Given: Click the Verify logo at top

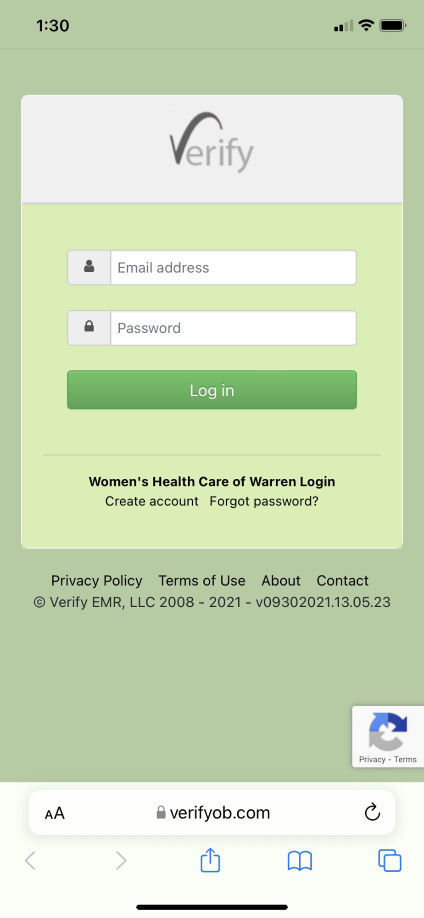Looking at the screenshot, I should [212, 142].
